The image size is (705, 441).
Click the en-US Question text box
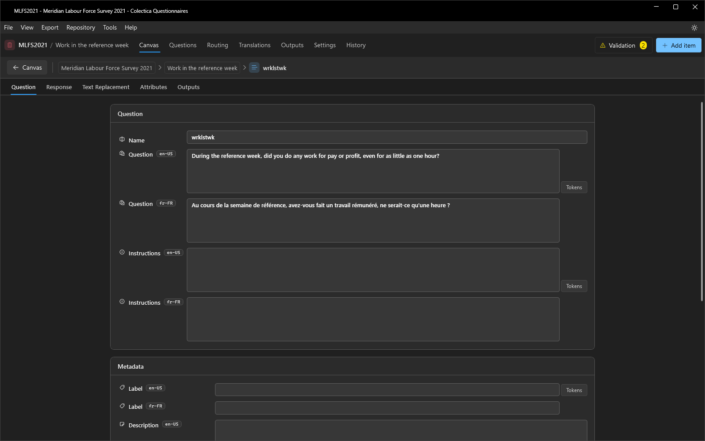373,171
